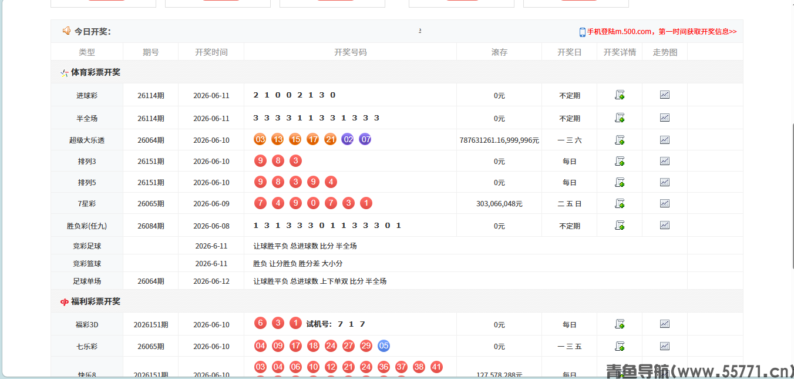Viewport: 794px width, 379px height.
Task: Open the 半全场 lottery link
Action: click(87, 118)
